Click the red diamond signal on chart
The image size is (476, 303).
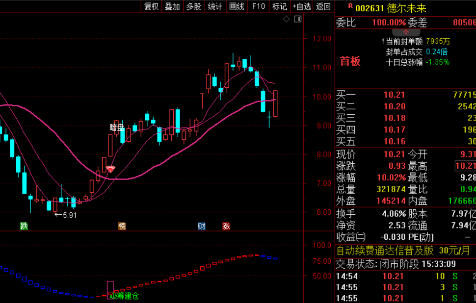[x=110, y=169]
